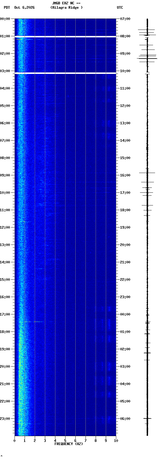
Task: Select the 00:00 label on UTC axis
Action: [x=125, y=314]
